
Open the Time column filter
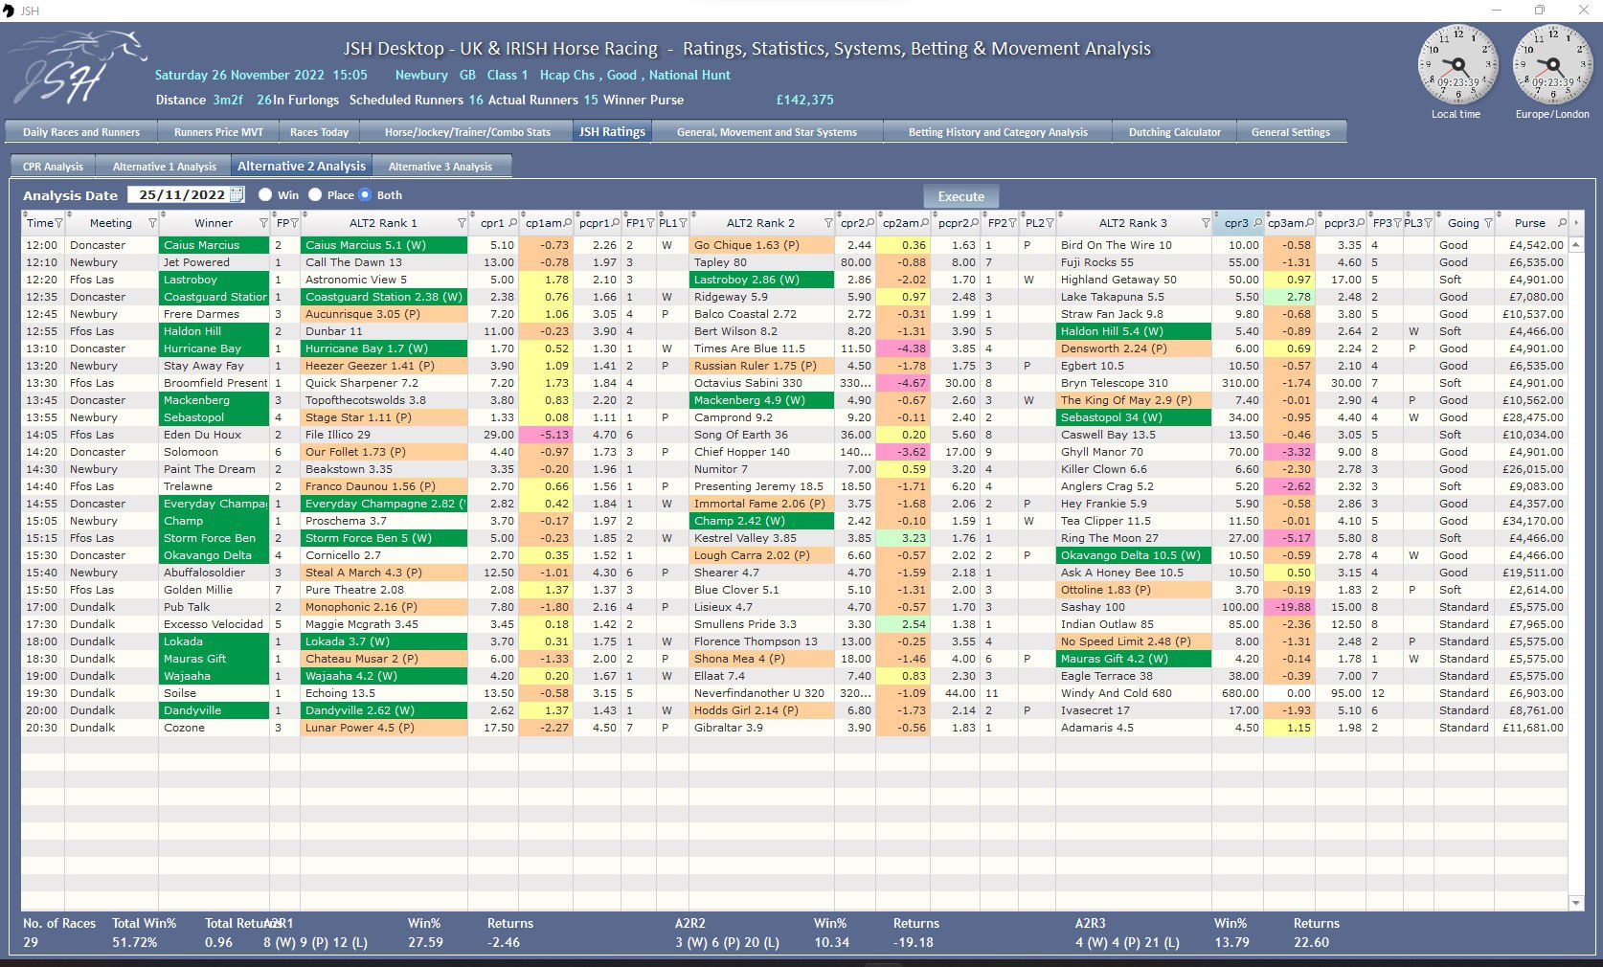pos(58,223)
